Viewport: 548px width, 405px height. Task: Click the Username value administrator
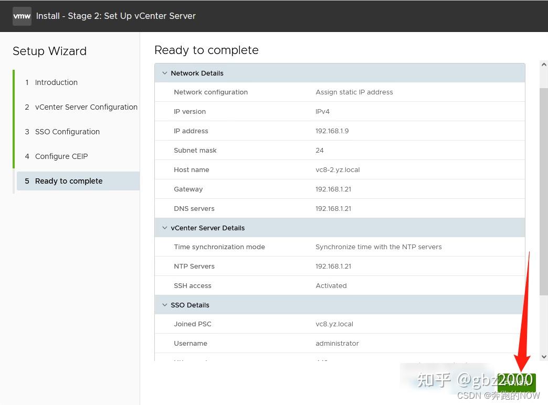[x=337, y=344]
